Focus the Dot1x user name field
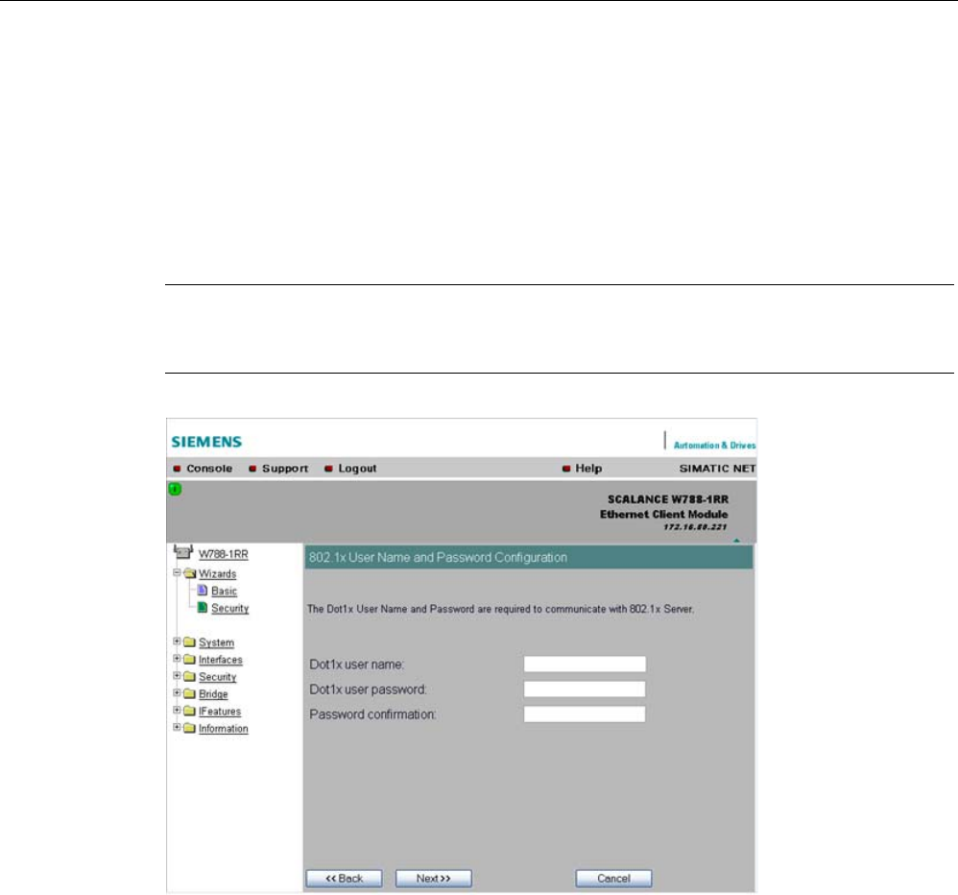The image size is (958, 895). pos(584,664)
